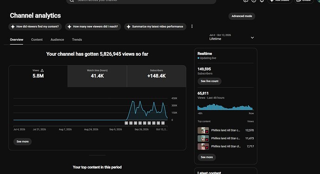
Task: Click the 'Sep 26, 2026' x-axis label
Action: (141, 129)
